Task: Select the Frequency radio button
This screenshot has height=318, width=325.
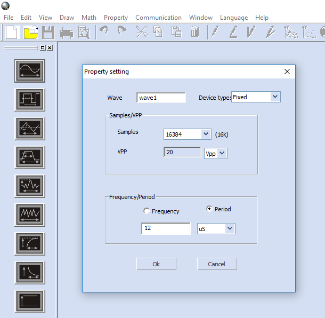Action: click(x=147, y=211)
